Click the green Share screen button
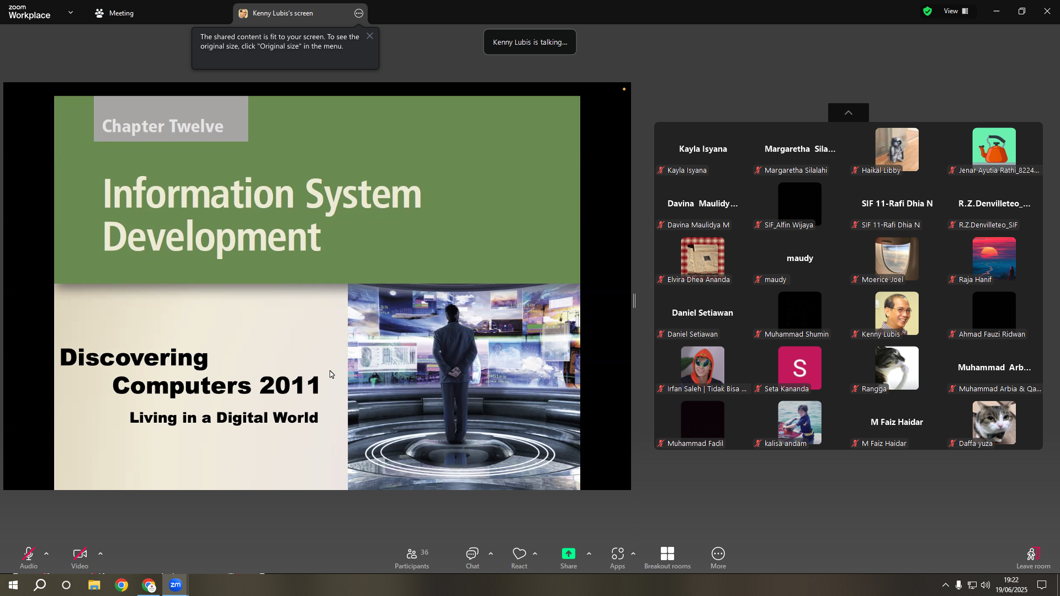 tap(569, 557)
